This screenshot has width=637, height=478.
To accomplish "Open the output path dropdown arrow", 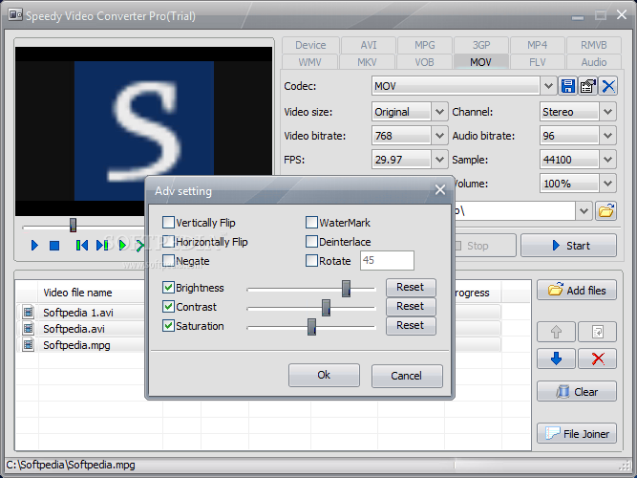I will [584, 210].
